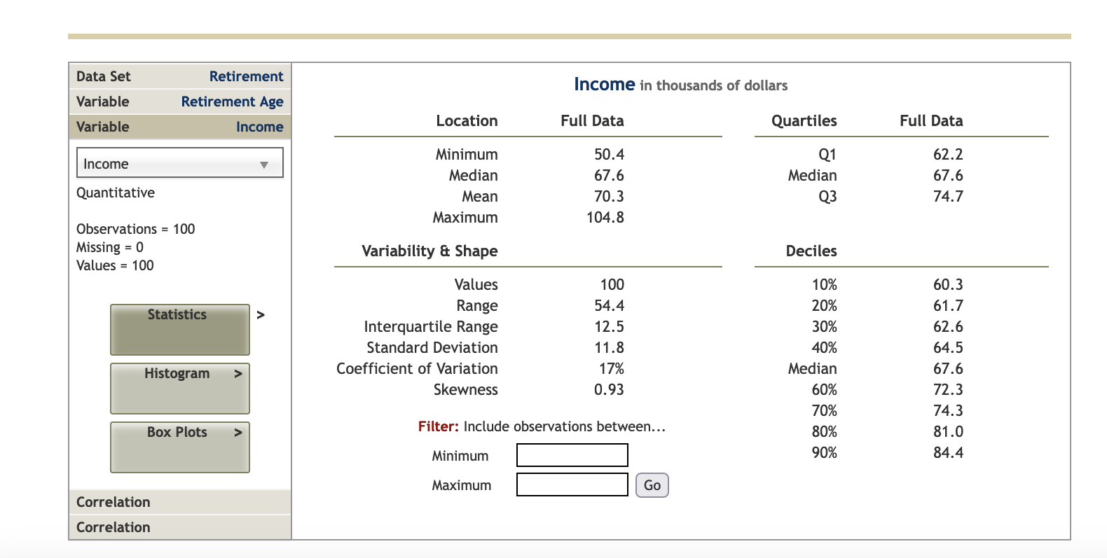The image size is (1107, 558).
Task: Open the Income variable dropdown
Action: 180,163
